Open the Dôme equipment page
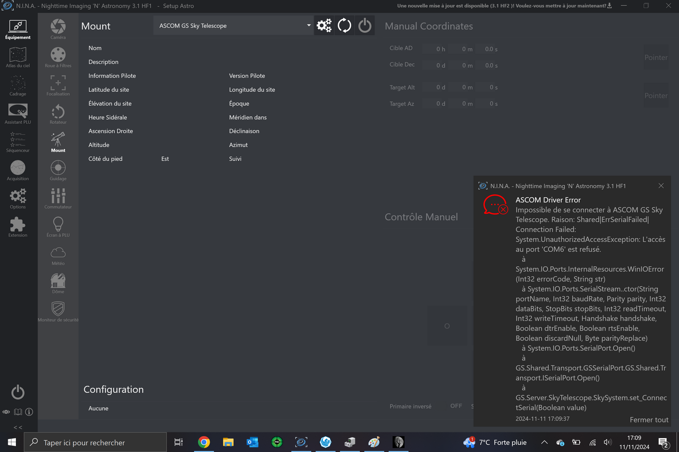The width and height of the screenshot is (679, 452). pyautogui.click(x=58, y=283)
